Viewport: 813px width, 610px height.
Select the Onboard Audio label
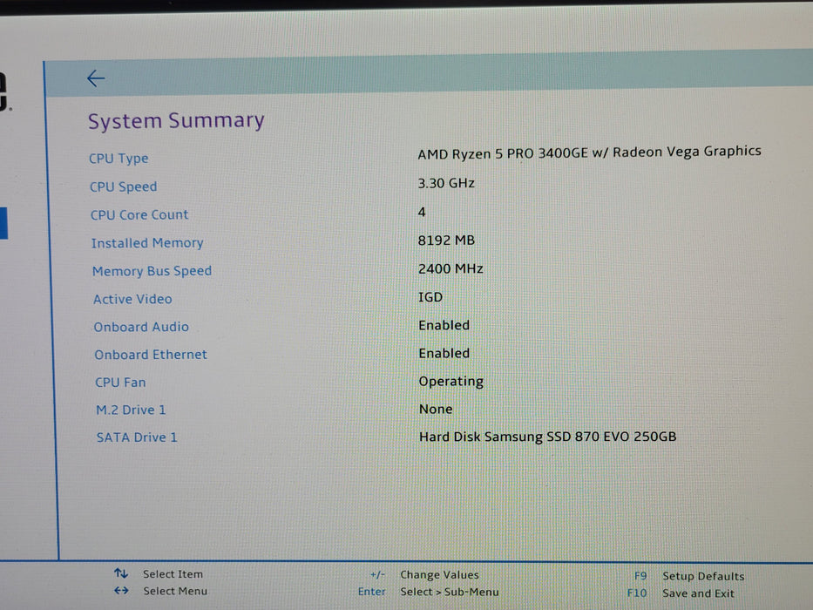coord(141,327)
